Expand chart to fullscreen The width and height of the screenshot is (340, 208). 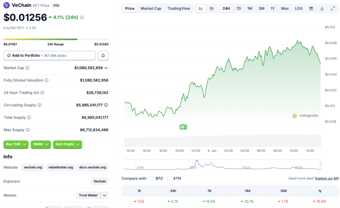pos(333,8)
